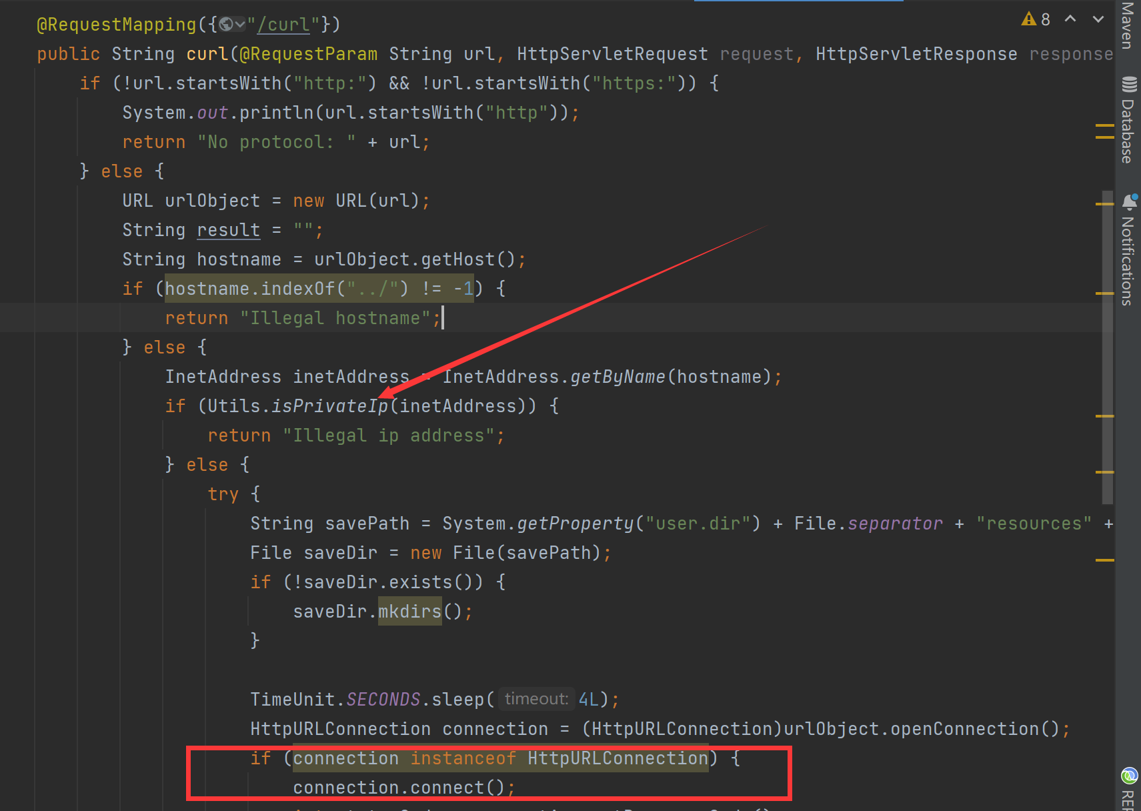Click the Notifications bell icon
This screenshot has width=1141, height=811.
pos(1129,201)
